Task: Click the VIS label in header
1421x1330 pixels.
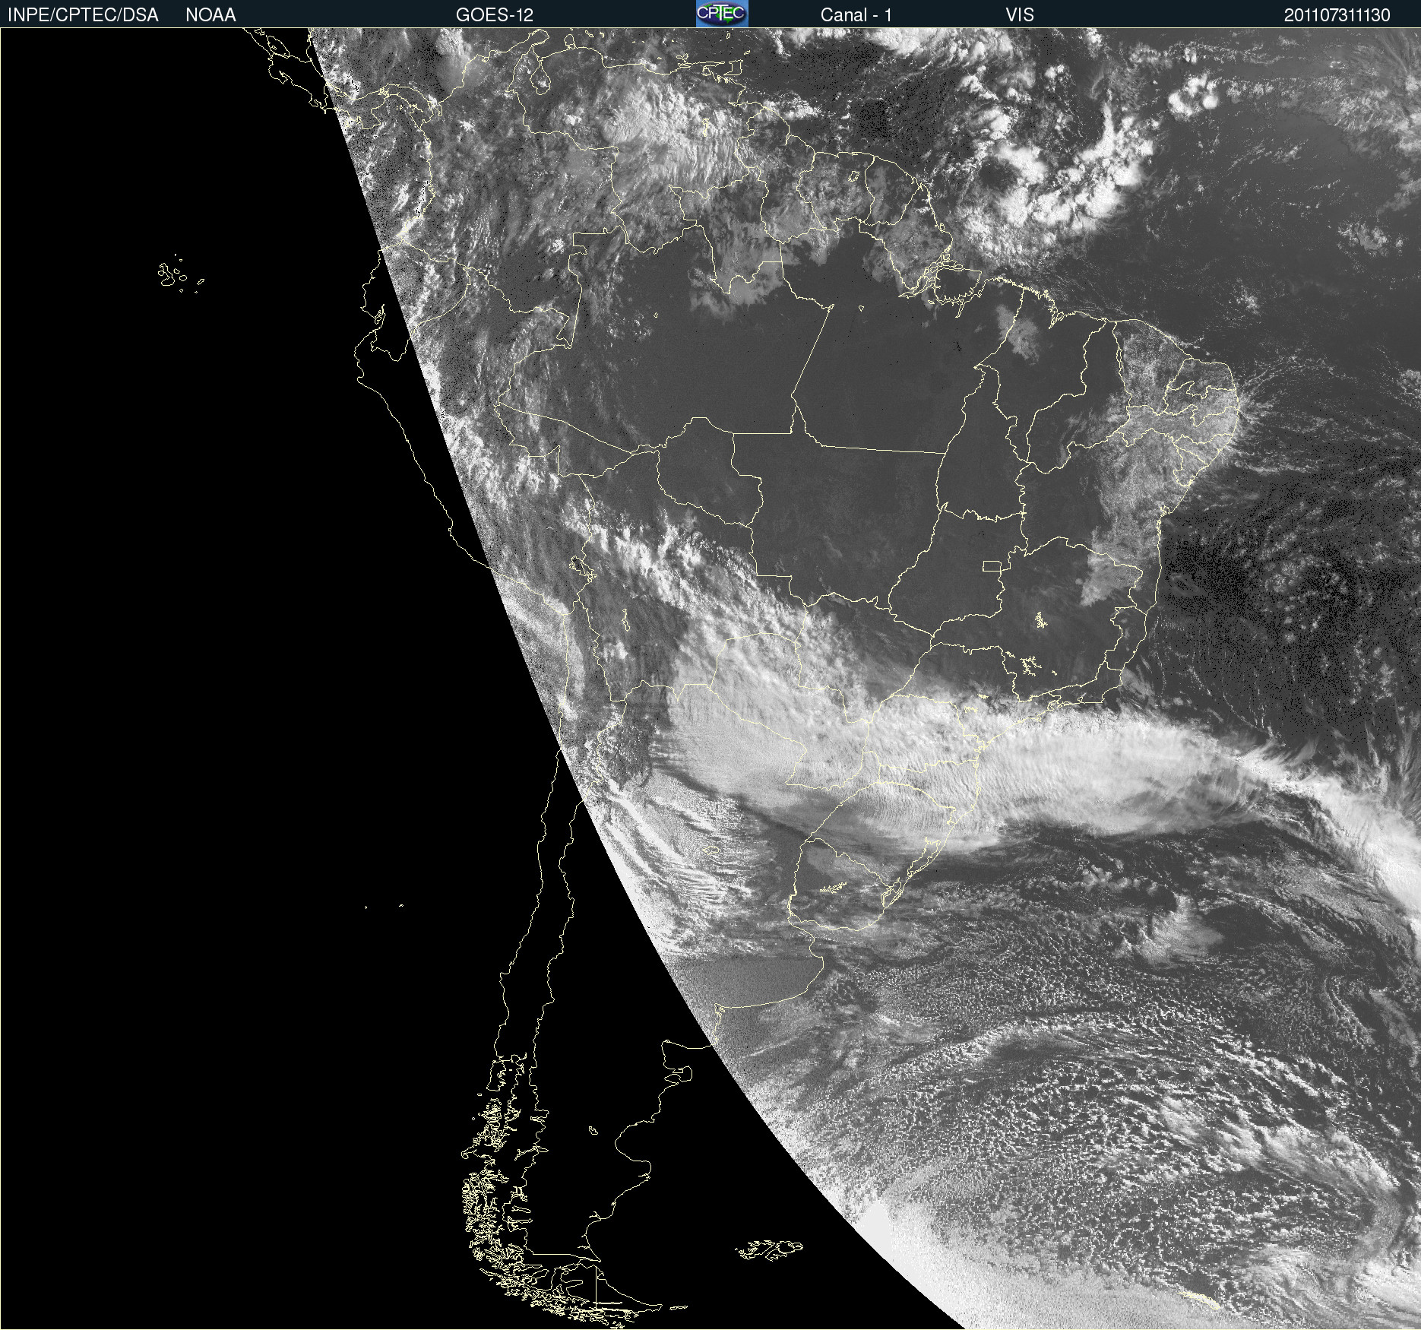Action: [x=1020, y=15]
